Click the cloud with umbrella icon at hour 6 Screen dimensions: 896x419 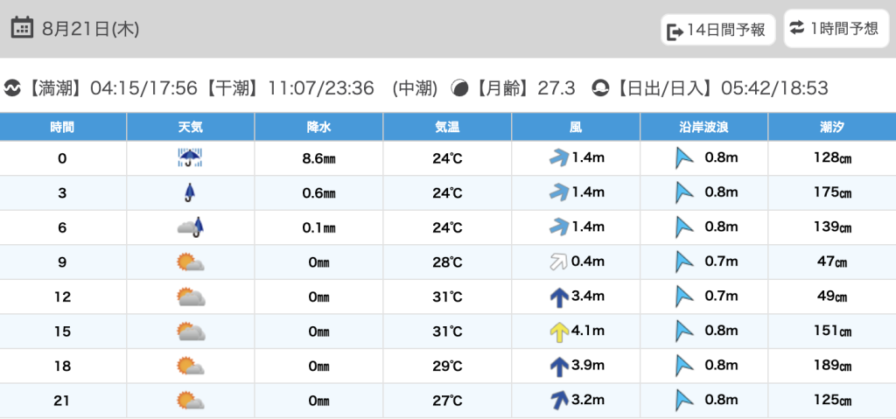[x=191, y=227]
